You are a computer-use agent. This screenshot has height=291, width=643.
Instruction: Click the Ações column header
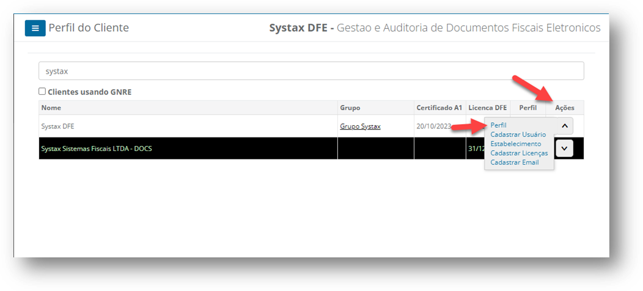coord(565,108)
